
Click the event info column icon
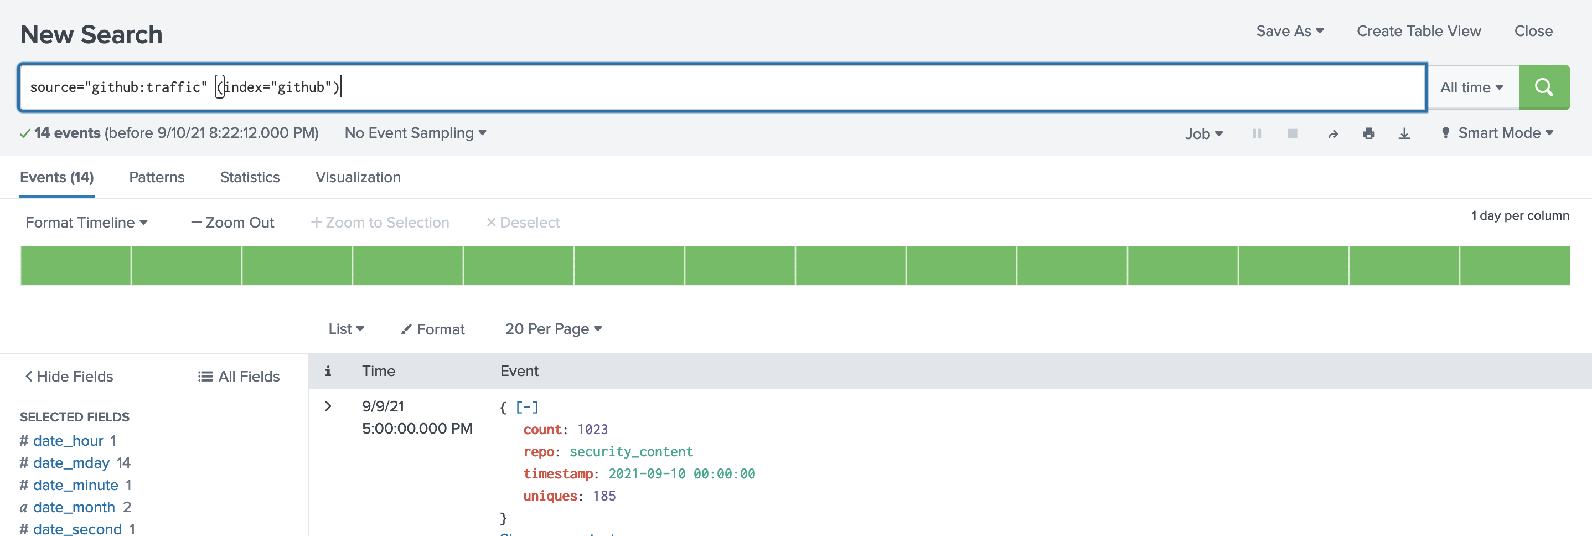pos(328,371)
